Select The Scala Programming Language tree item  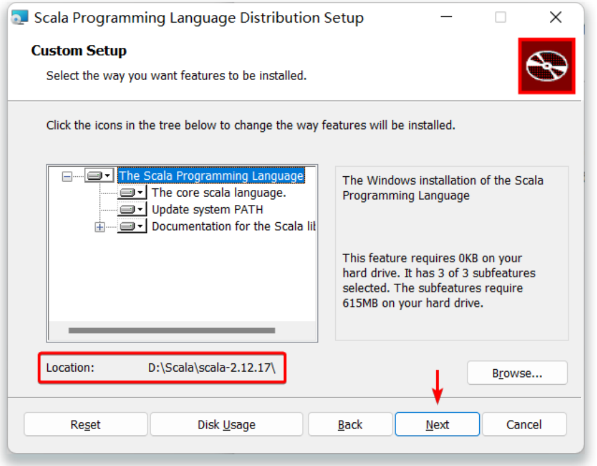(212, 176)
